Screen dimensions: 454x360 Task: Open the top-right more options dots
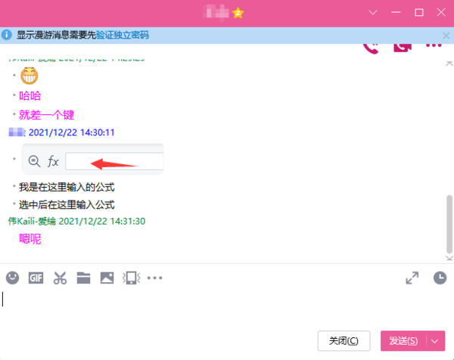pyautogui.click(x=434, y=45)
